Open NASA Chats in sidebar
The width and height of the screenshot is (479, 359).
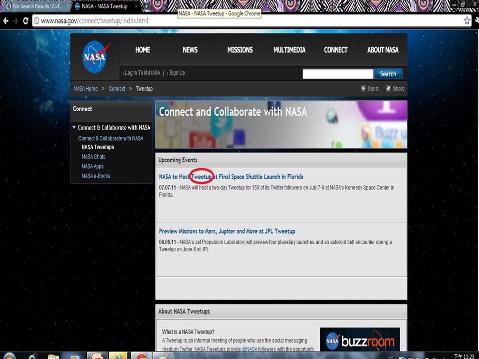[x=93, y=157]
